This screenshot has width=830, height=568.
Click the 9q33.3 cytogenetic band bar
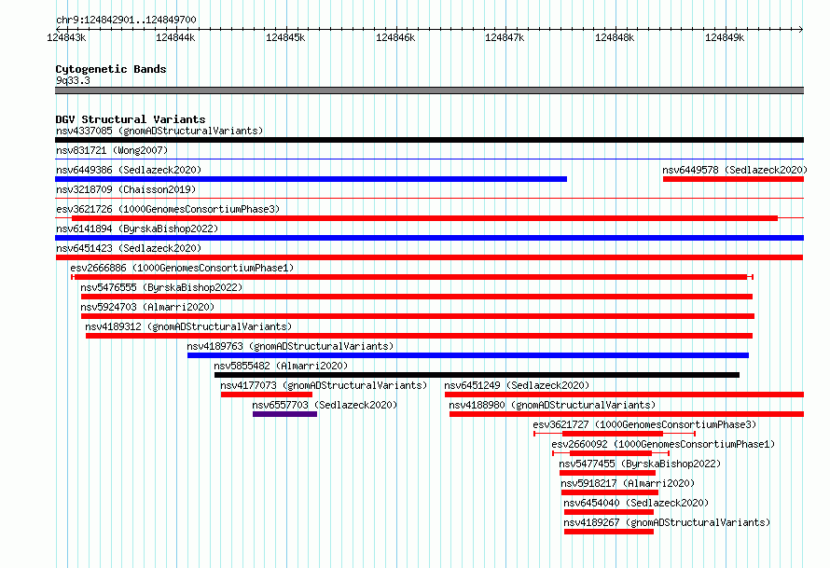coord(429,90)
